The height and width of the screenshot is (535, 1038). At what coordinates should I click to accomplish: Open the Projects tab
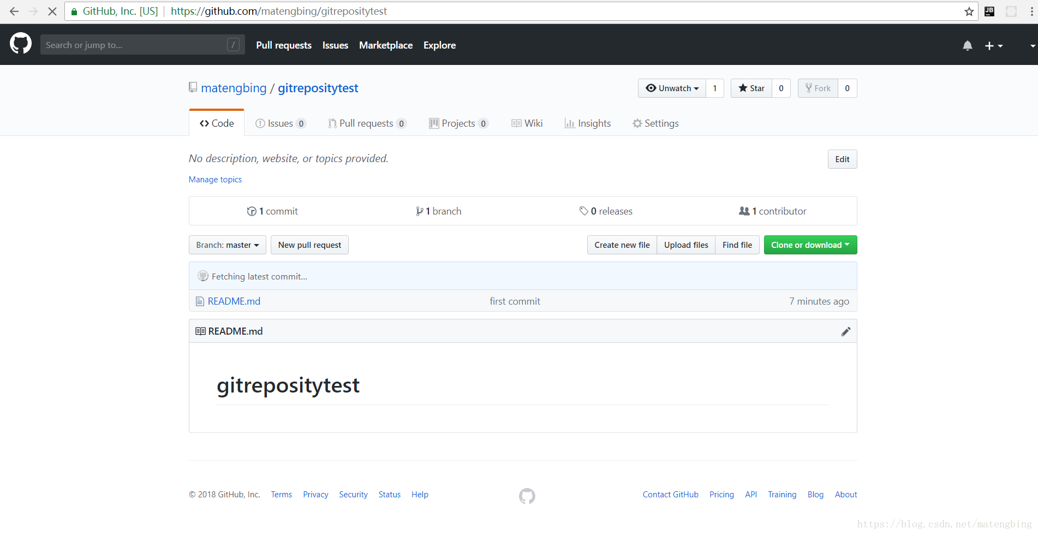click(x=458, y=123)
